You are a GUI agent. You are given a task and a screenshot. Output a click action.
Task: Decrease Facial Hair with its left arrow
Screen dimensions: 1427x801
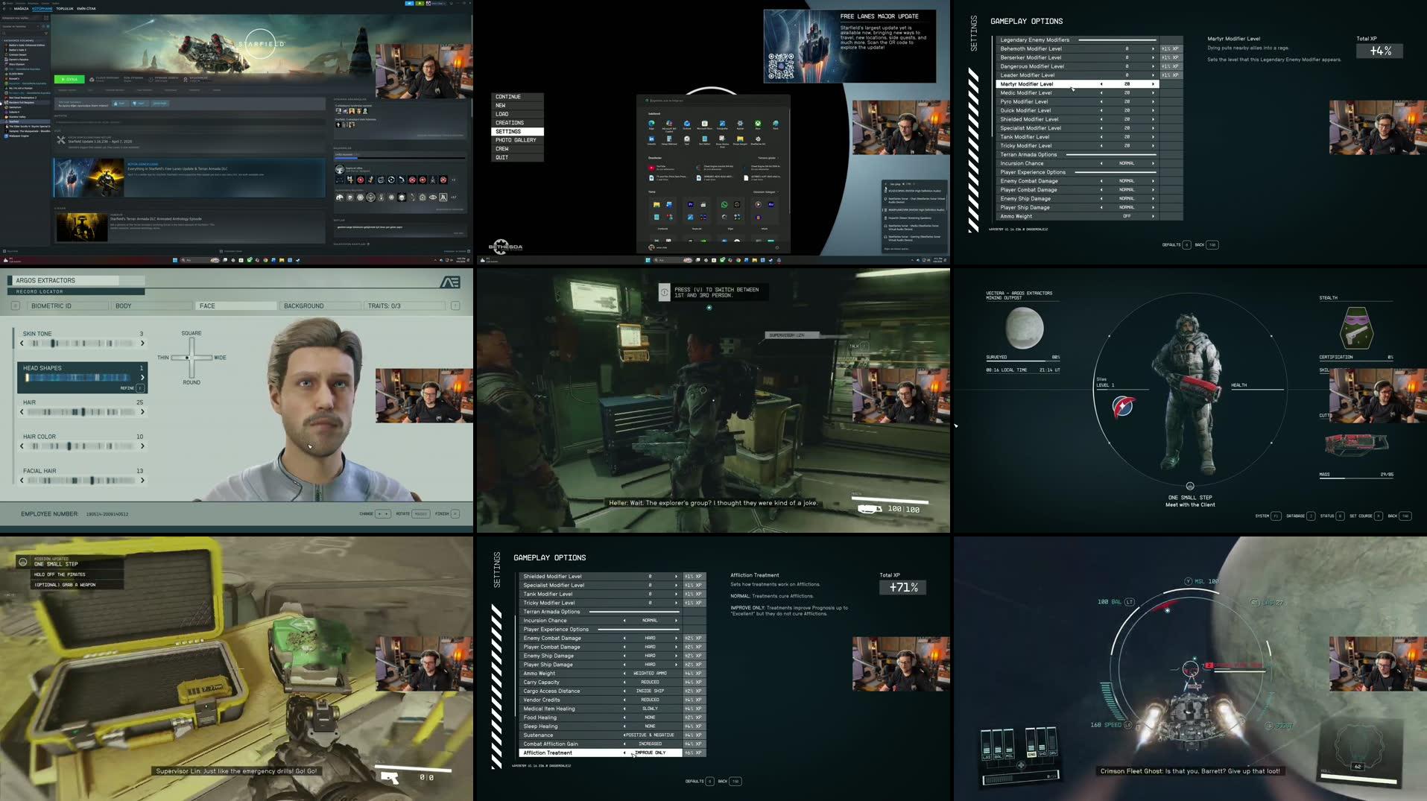coord(22,481)
